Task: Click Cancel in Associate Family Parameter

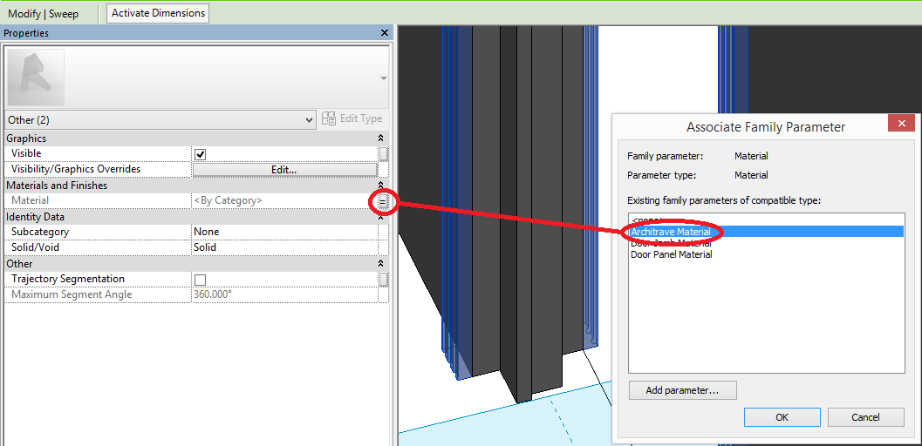Action: click(x=865, y=417)
